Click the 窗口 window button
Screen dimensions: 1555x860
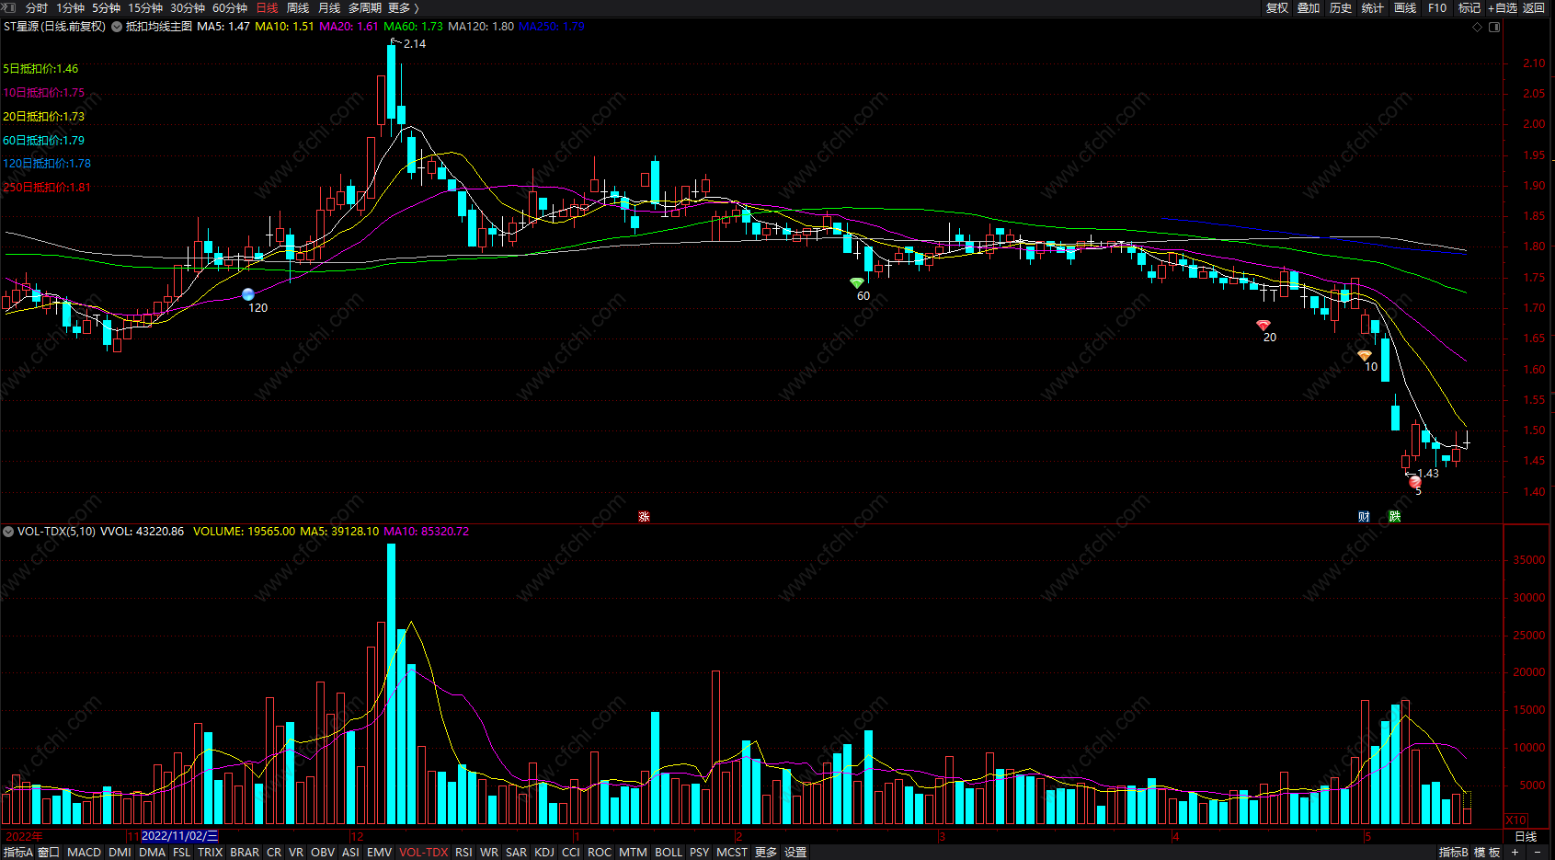point(49,853)
